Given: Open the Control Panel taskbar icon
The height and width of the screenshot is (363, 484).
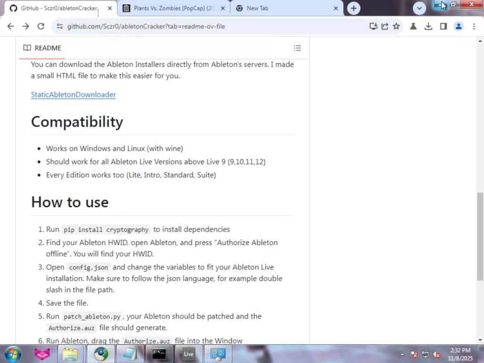Looking at the screenshot, I should [218, 354].
